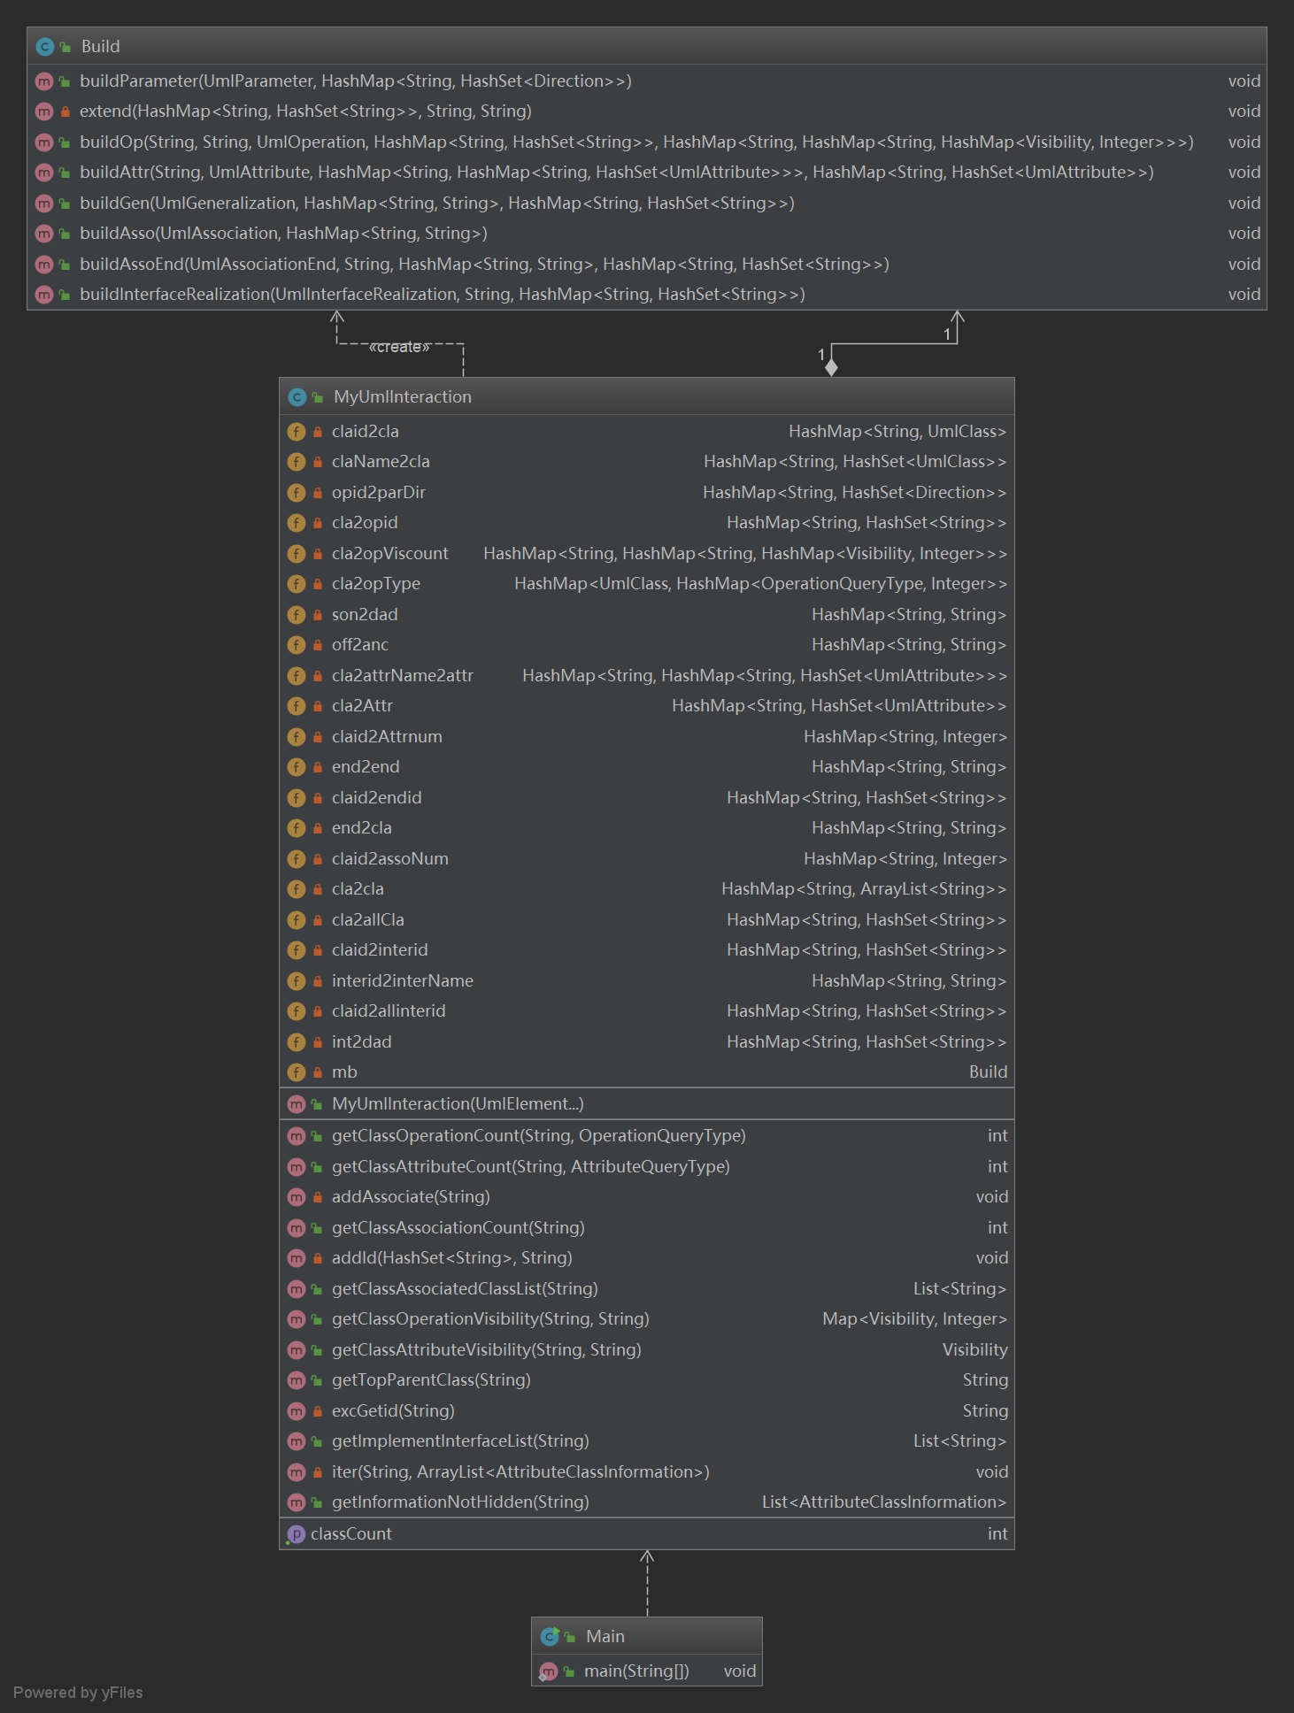Viewport: 1294px width, 1713px height.
Task: Select the getClassOperationCount method
Action: click(538, 1136)
